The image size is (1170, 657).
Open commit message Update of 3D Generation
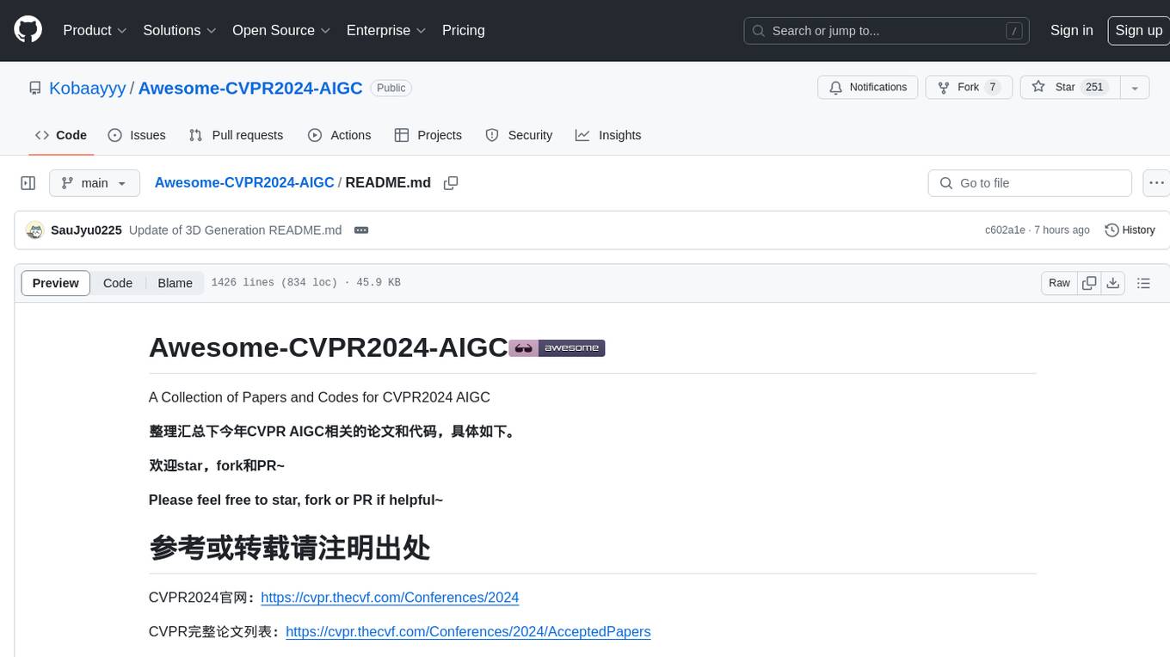coord(235,230)
